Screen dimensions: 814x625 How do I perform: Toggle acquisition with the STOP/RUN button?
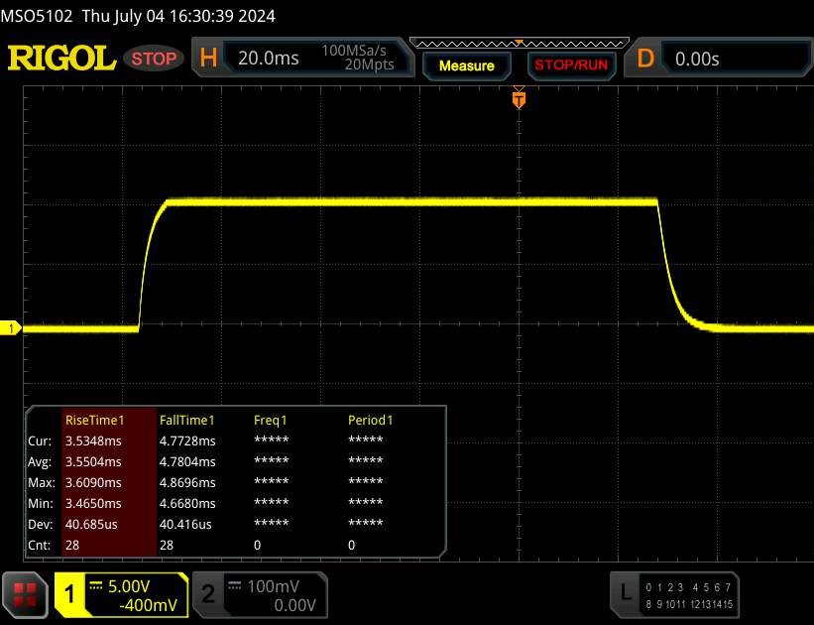(569, 65)
